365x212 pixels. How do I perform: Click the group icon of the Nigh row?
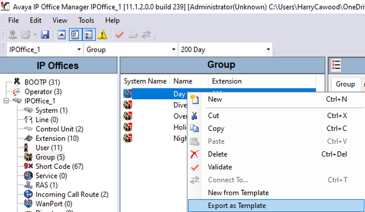click(x=128, y=139)
